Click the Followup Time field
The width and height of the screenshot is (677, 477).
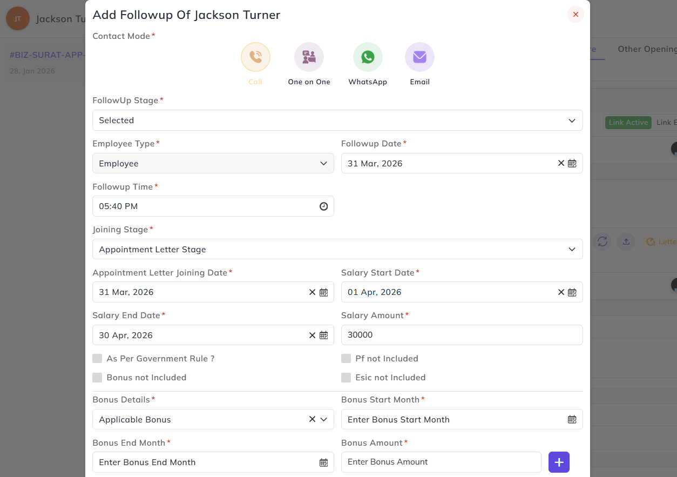tap(213, 206)
